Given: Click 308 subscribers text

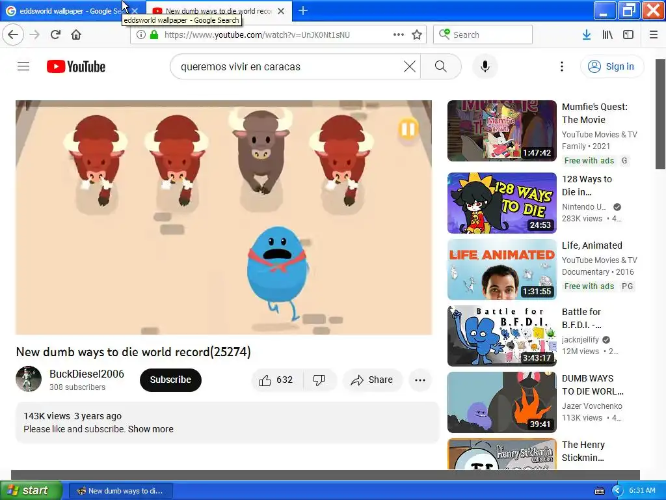Looking at the screenshot, I should (x=77, y=387).
